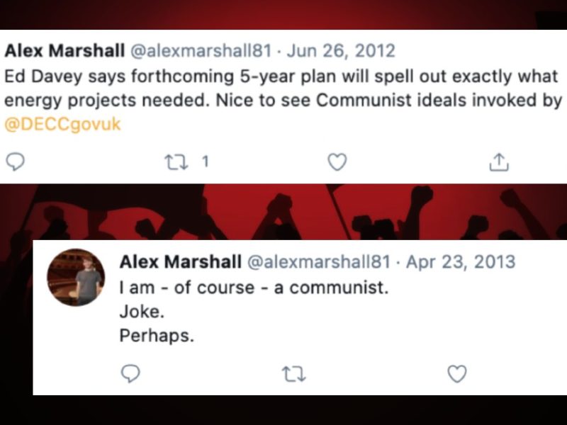
Task: Open the Jun 26, 2012 timestamp
Action: pos(339,51)
